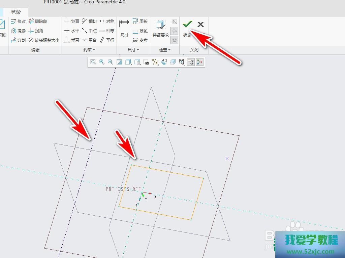Cancel sketch with the X icon
Viewport: 345px width, 258px height.
pos(200,24)
